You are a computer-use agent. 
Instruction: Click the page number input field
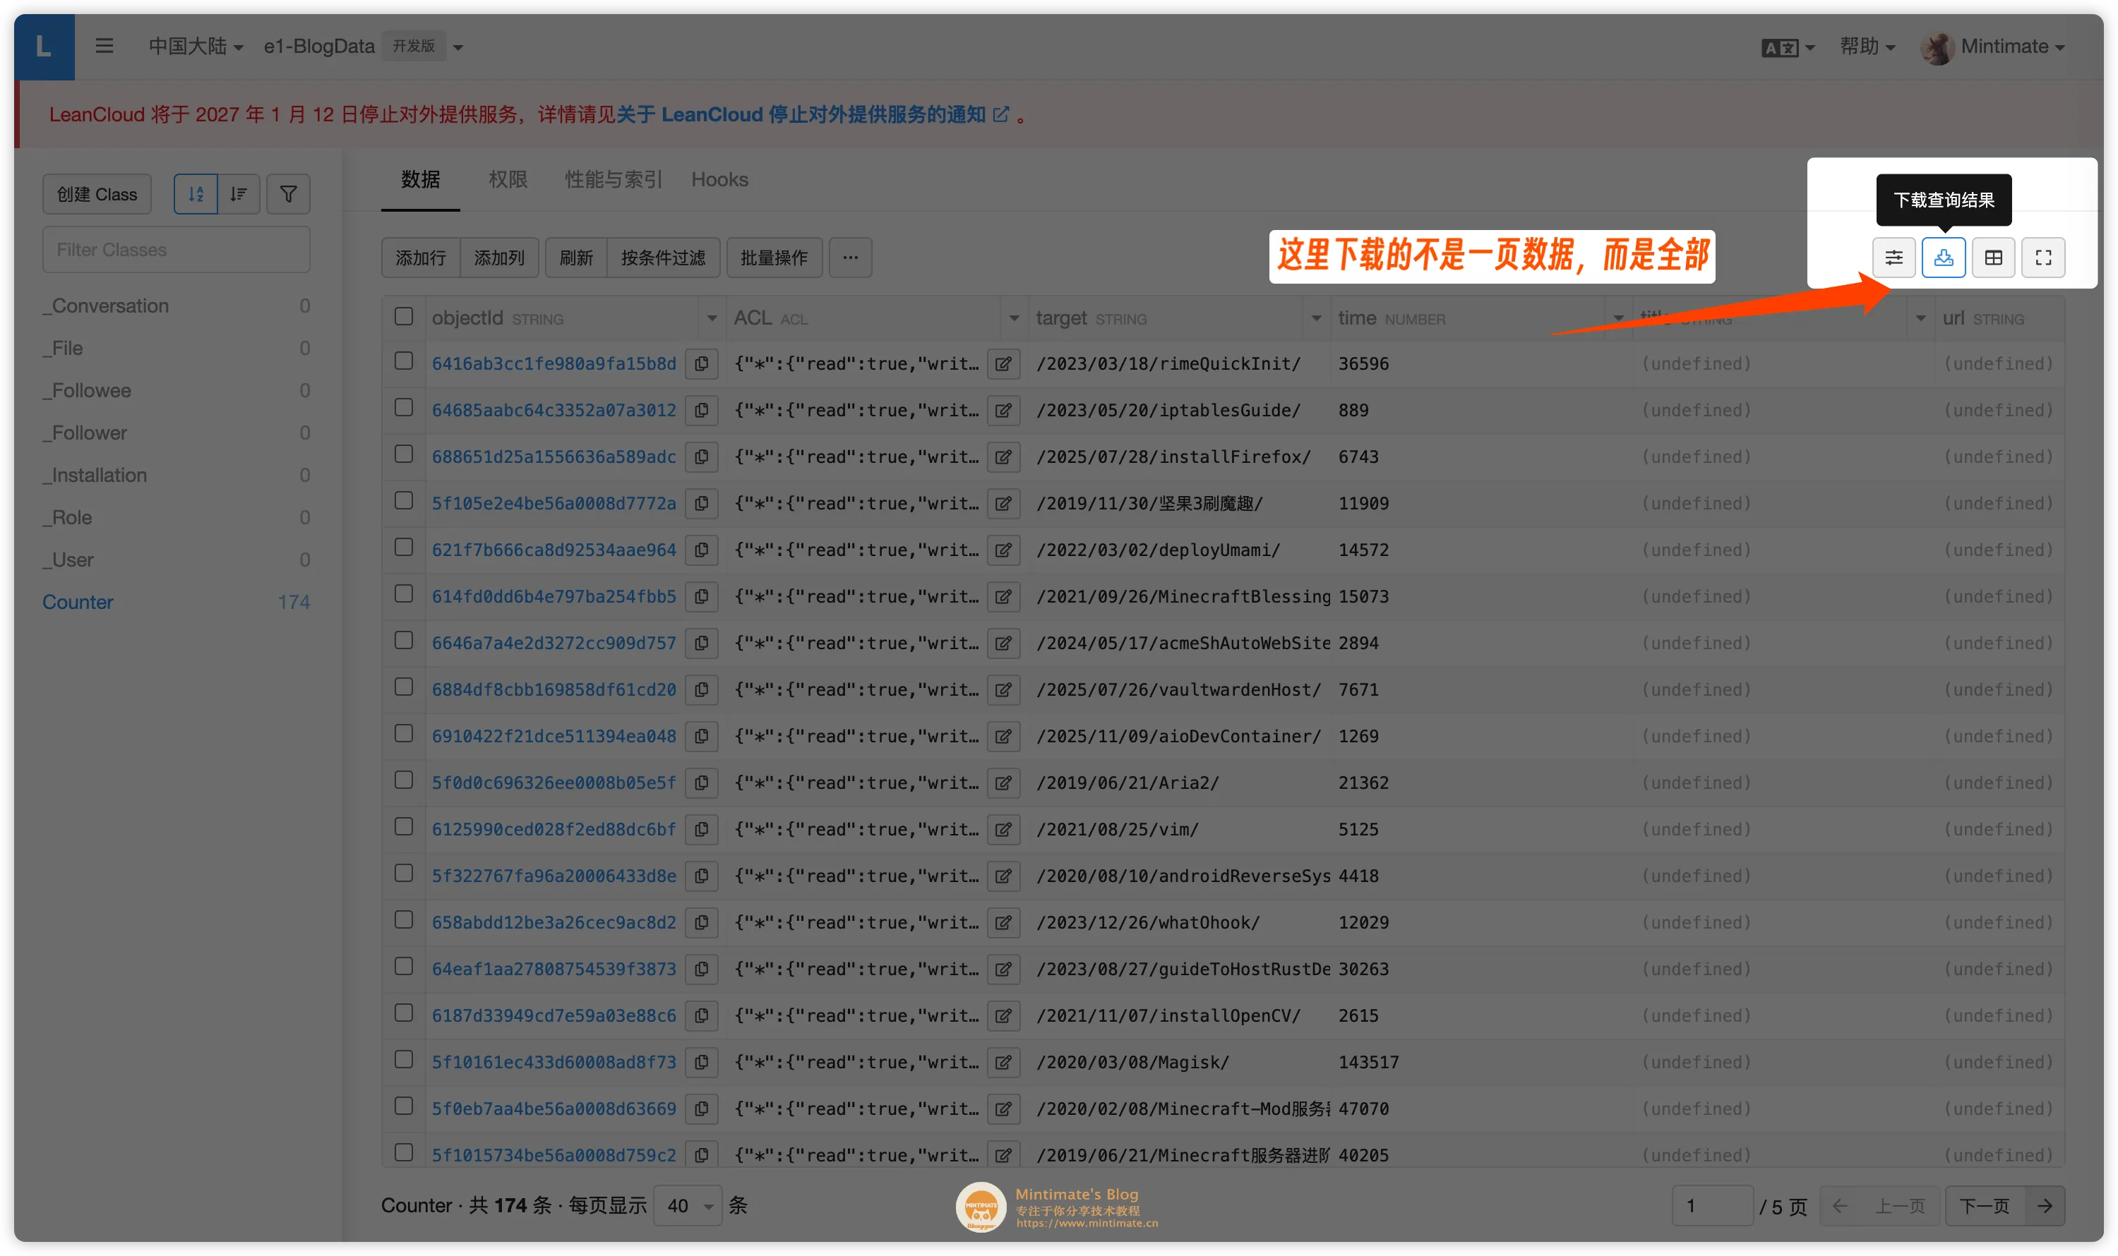pos(1713,1205)
